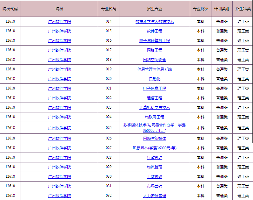Screen dimensions: 253x200
Task: Open 广州软件学院 link in row 026
Action: [x=59, y=138]
